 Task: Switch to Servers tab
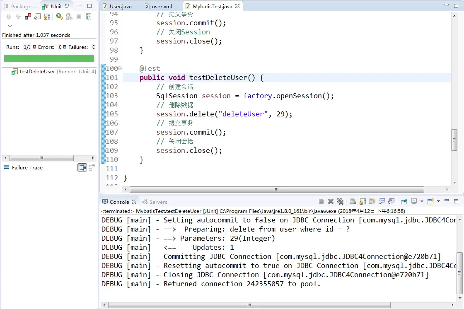click(x=155, y=202)
